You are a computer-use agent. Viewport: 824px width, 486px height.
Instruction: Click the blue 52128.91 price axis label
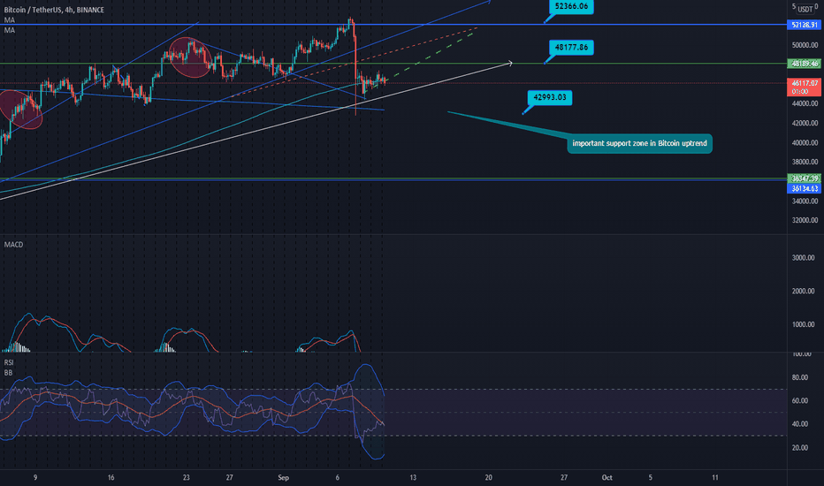click(x=805, y=25)
